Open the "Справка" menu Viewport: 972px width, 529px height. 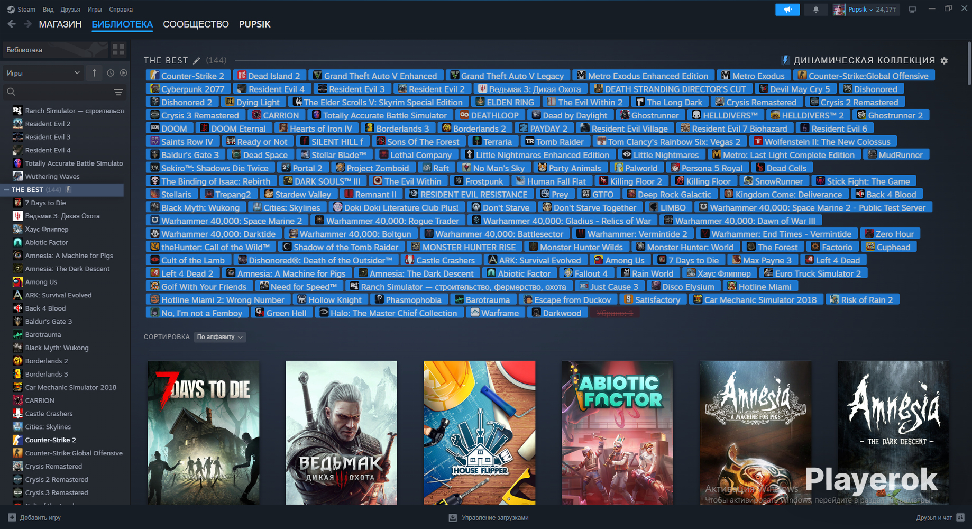tap(121, 10)
